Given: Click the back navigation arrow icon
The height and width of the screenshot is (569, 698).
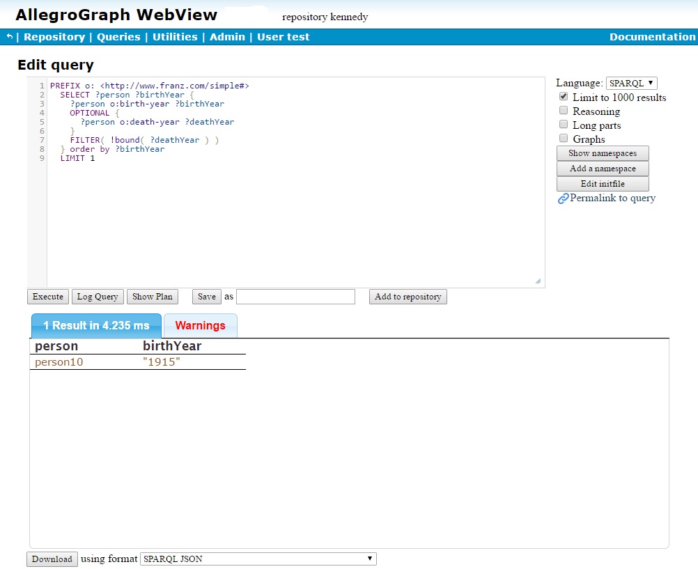Looking at the screenshot, I should 7,36.
